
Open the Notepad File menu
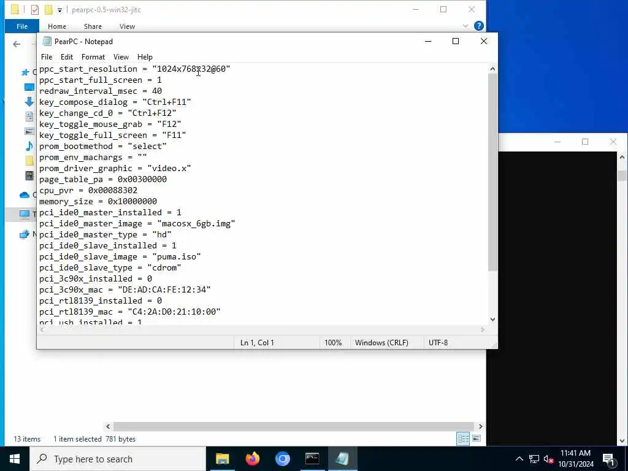click(47, 57)
